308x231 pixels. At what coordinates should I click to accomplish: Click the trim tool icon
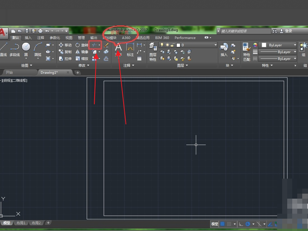click(x=94, y=45)
